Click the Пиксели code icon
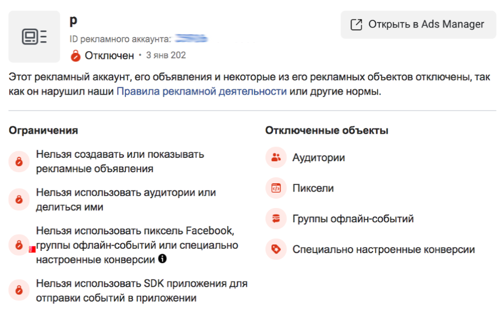Image resolution: width=503 pixels, height=312 pixels. click(x=276, y=188)
